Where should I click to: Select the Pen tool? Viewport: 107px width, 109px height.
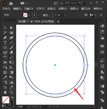pos(5,38)
